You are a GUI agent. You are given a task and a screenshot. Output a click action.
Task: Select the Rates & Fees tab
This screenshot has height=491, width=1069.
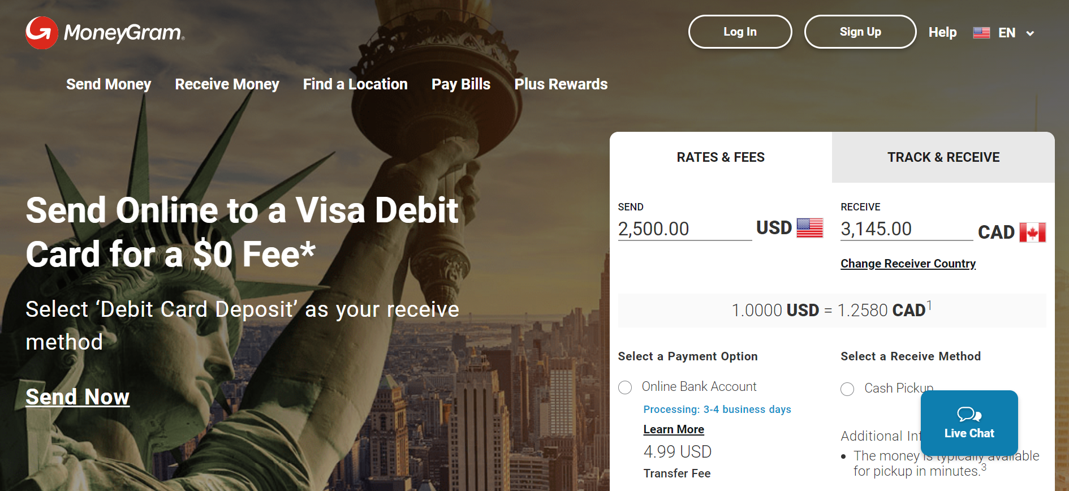point(721,157)
